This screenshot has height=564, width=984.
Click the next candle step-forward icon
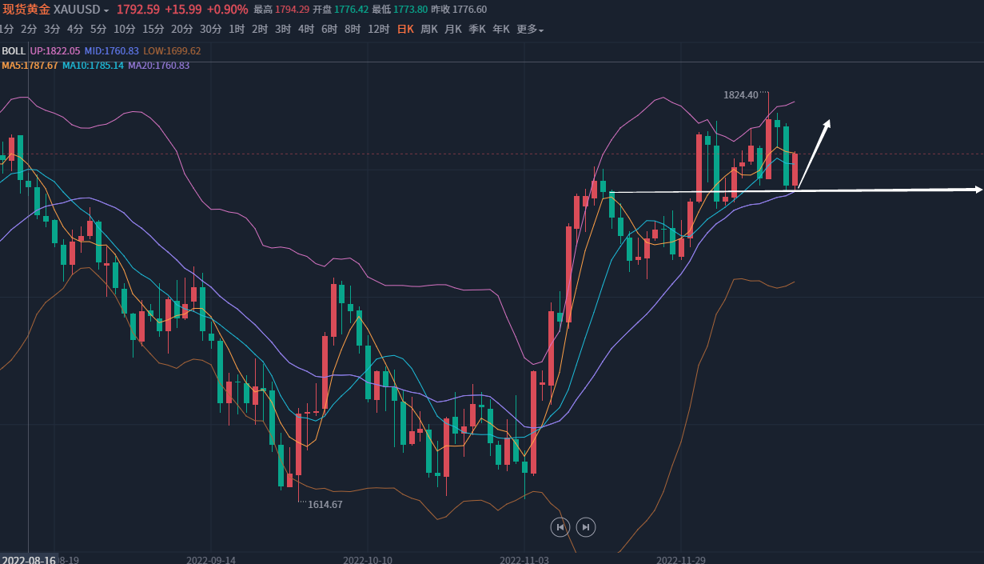pos(586,526)
